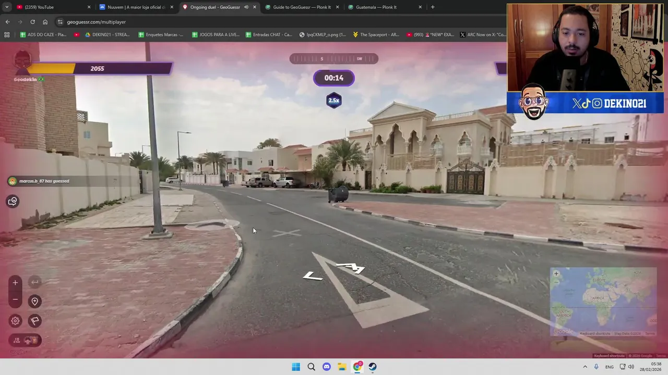Click the 00:14 round countdown timer
Viewport: 668px width, 375px height.
[x=334, y=78]
